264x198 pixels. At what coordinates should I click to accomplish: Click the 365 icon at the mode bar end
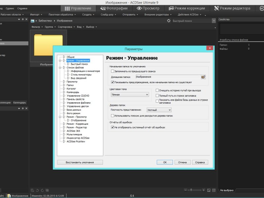[x=262, y=8]
